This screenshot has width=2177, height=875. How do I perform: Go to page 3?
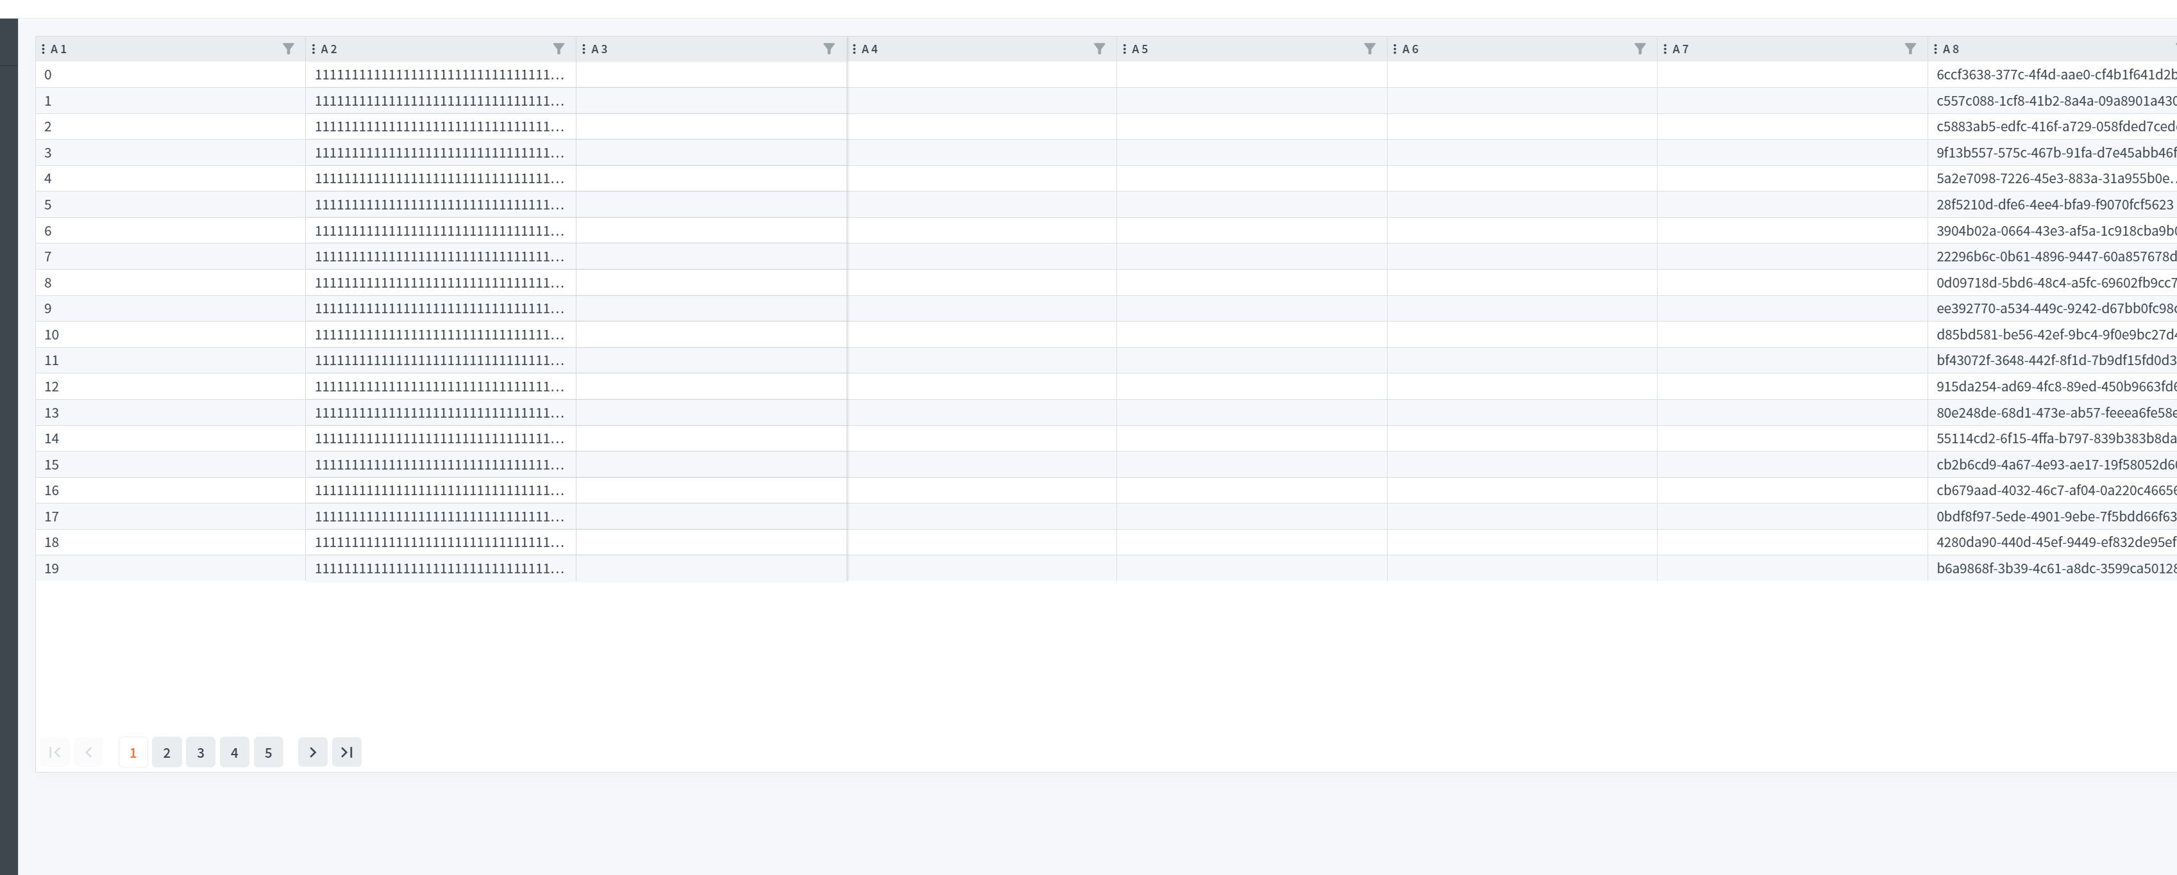(x=200, y=753)
